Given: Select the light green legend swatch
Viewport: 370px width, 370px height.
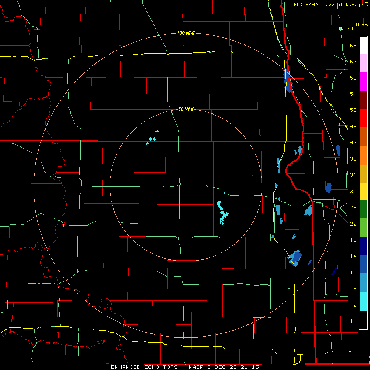Looking at the screenshot, I should coord(363,228).
